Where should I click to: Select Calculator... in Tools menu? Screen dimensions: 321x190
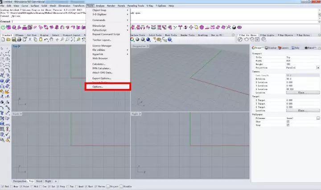pyautogui.click(x=108, y=64)
